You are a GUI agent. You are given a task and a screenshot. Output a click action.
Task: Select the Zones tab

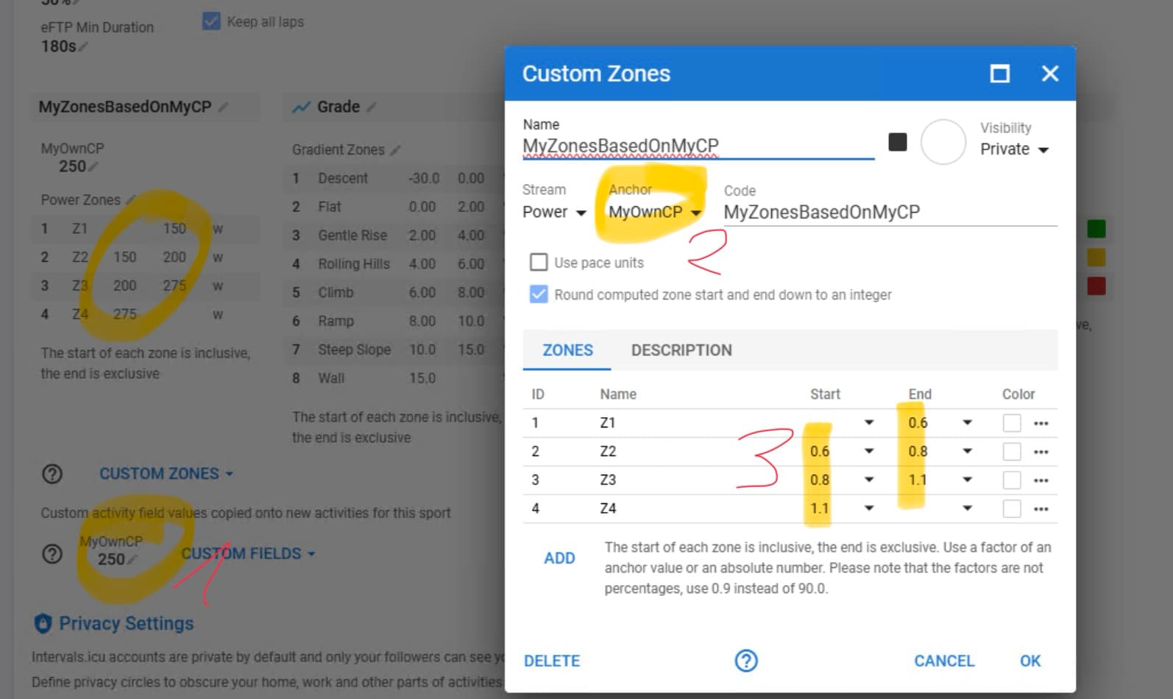coord(567,350)
